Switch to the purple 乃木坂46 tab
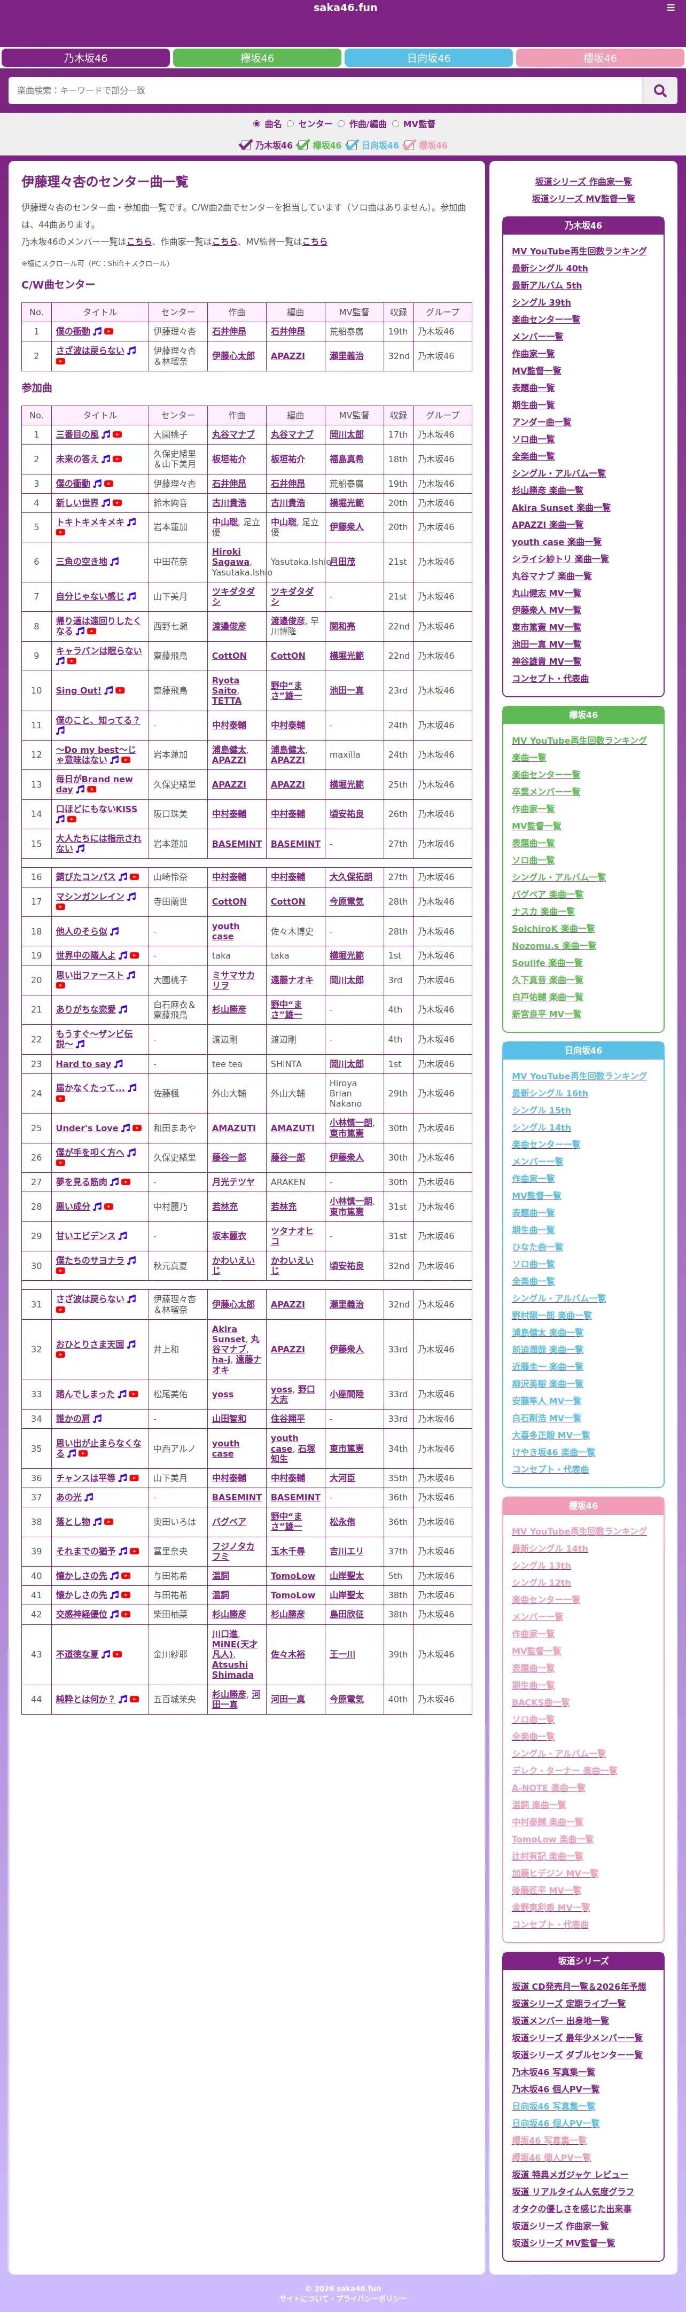The image size is (686, 2312). pos(85,58)
